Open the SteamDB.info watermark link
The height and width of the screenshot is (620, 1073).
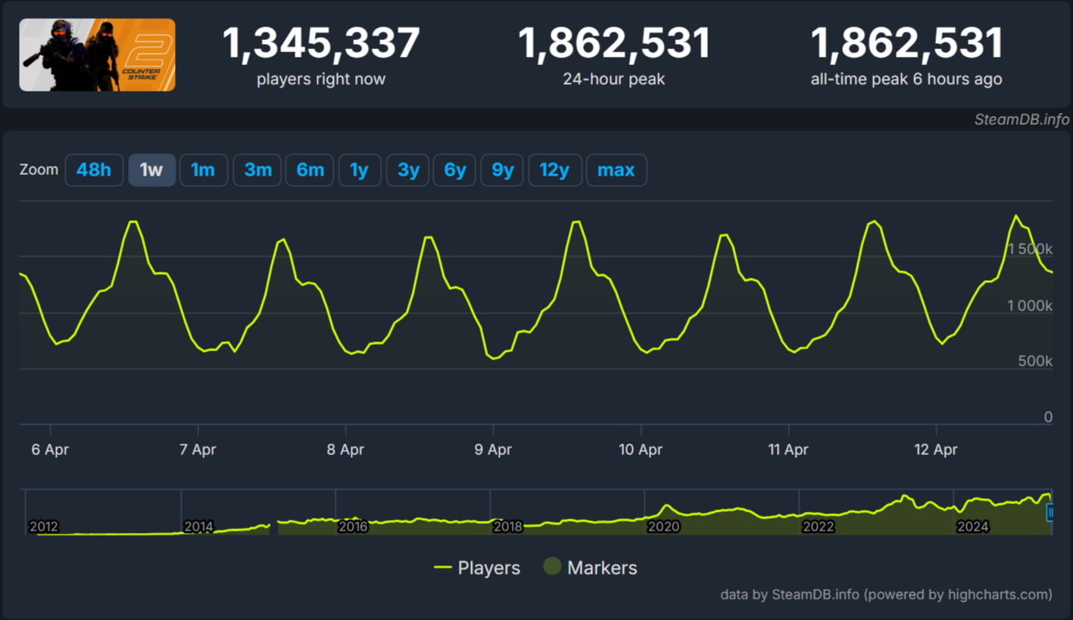pyautogui.click(x=1022, y=120)
